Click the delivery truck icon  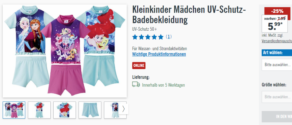click(136, 85)
